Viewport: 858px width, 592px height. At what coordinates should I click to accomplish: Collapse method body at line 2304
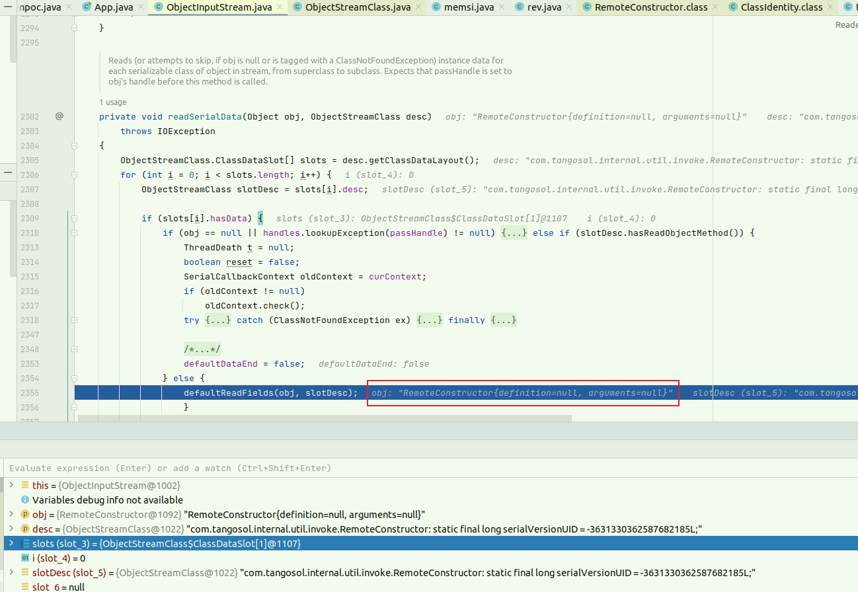74,145
